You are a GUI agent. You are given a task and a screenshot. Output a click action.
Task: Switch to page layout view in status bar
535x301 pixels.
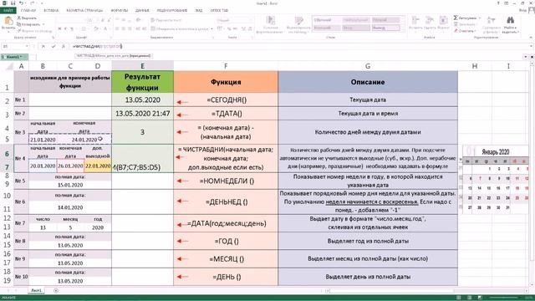pyautogui.click(x=470, y=298)
